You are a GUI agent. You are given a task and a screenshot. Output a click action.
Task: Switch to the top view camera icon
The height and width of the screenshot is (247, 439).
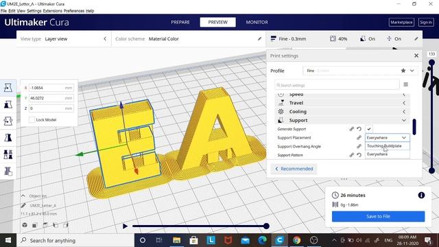pyautogui.click(x=45, y=225)
